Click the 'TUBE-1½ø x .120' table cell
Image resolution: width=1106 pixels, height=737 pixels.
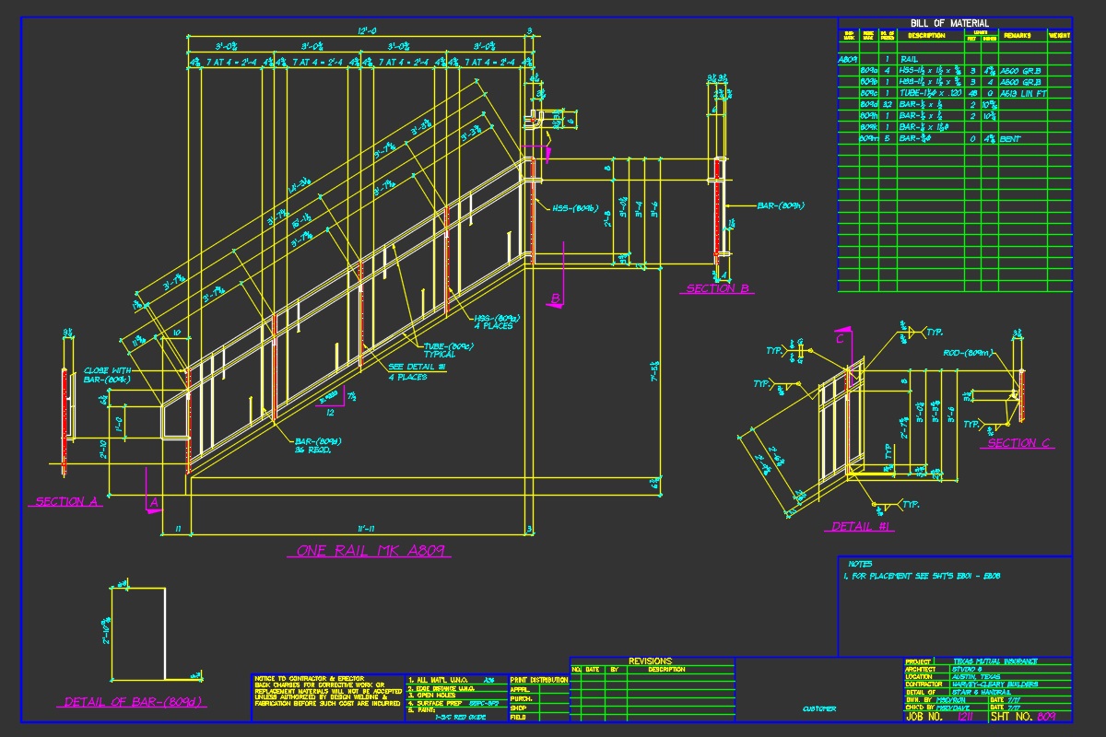point(929,93)
